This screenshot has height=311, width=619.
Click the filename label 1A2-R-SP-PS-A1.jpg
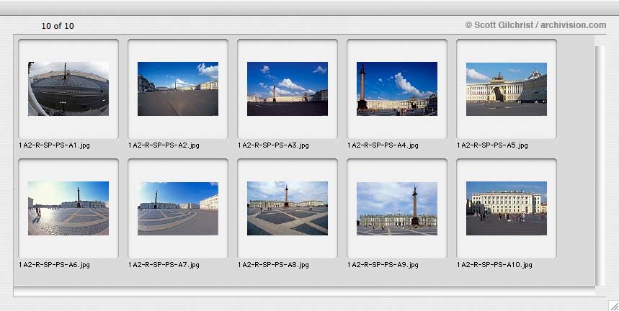point(55,145)
